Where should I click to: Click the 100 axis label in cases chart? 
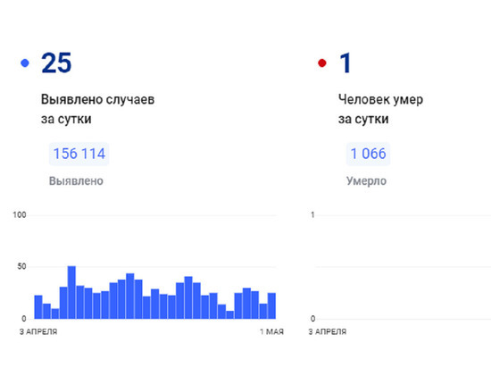19,215
